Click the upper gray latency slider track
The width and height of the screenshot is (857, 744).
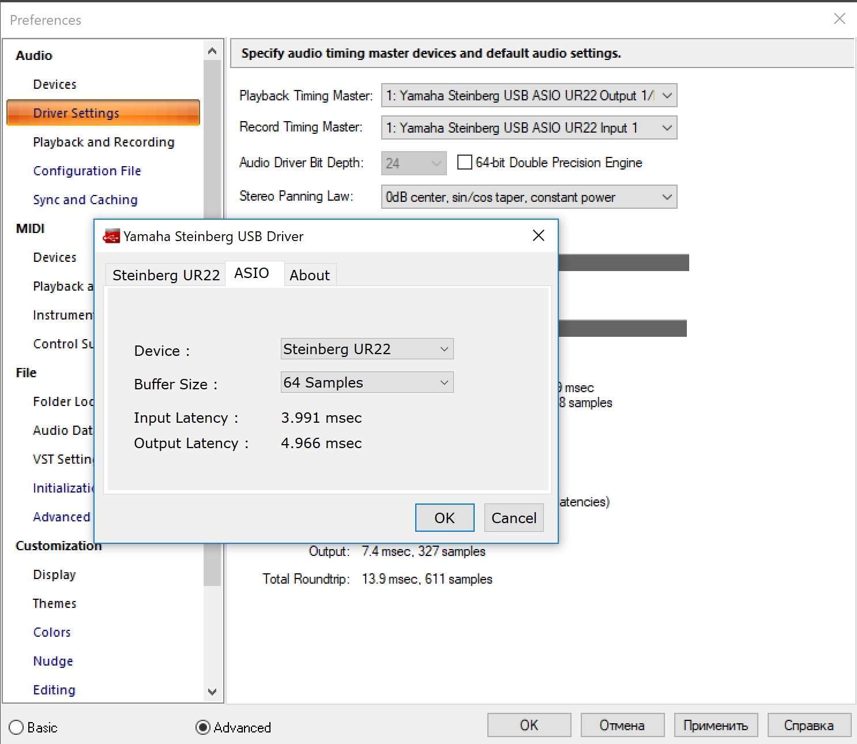click(623, 262)
